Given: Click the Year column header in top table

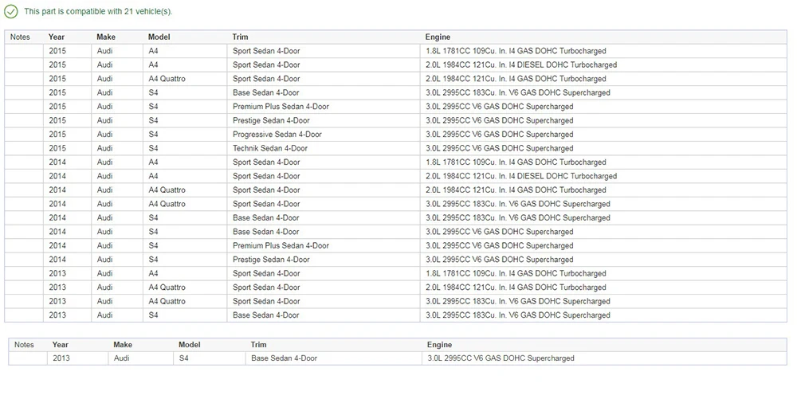Looking at the screenshot, I should (x=57, y=37).
